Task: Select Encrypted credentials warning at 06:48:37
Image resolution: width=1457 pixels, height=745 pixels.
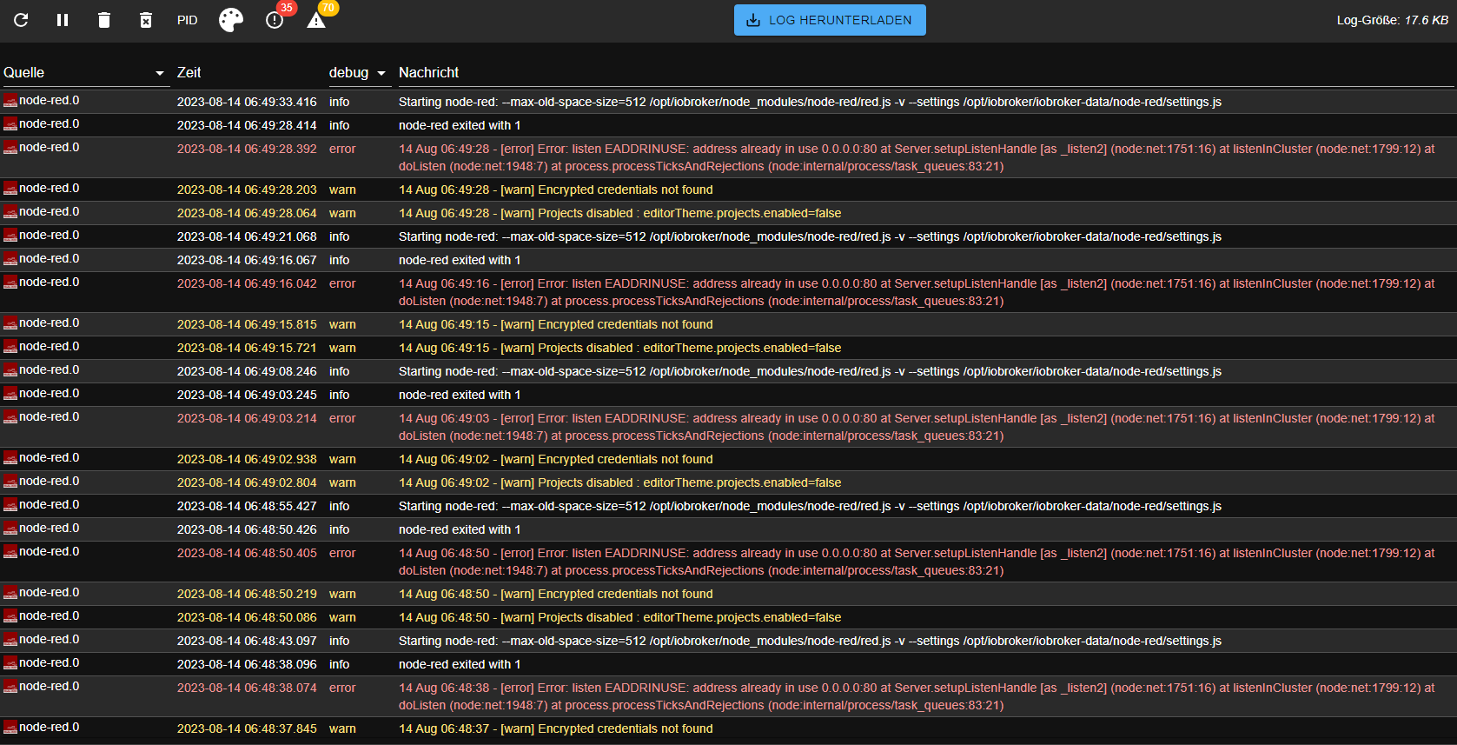Action: (555, 728)
